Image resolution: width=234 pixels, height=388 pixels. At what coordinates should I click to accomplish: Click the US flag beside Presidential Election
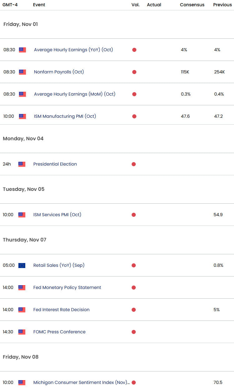22,164
